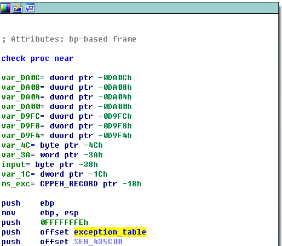Click the -0DA0Ch offset value
Image resolution: width=282 pixels, height=246 pixels.
[115, 78]
